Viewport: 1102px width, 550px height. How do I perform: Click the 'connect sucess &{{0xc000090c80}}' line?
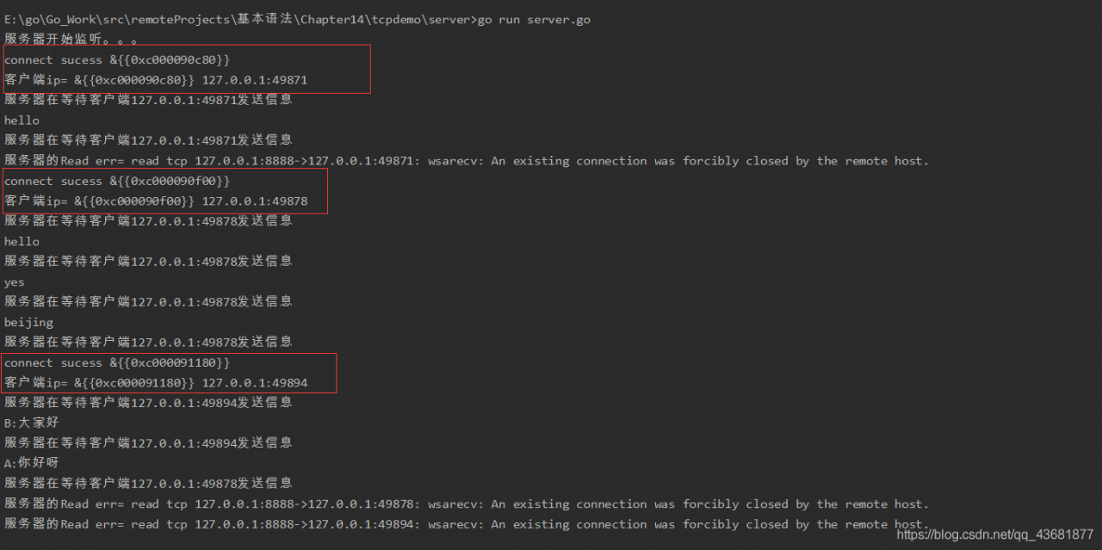click(x=117, y=60)
